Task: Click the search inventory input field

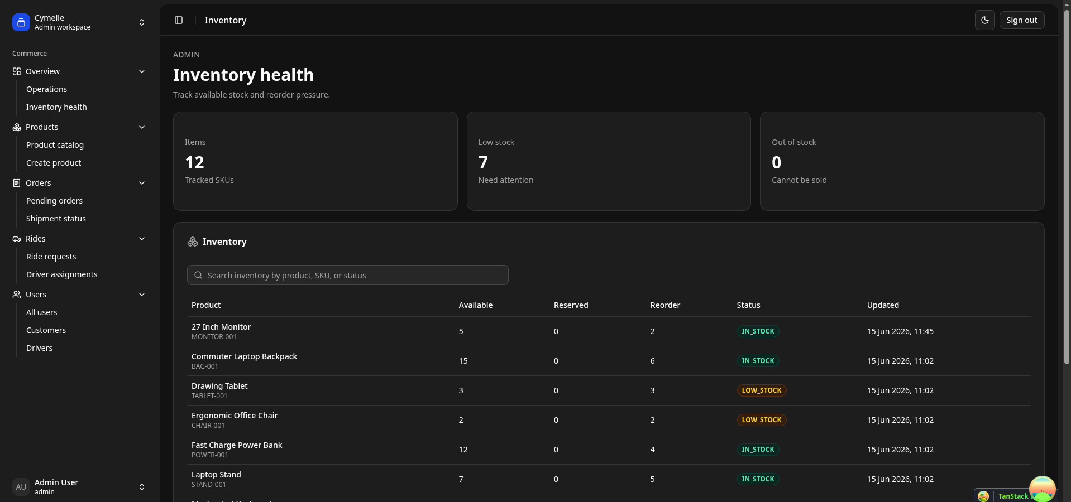Action: coord(347,275)
